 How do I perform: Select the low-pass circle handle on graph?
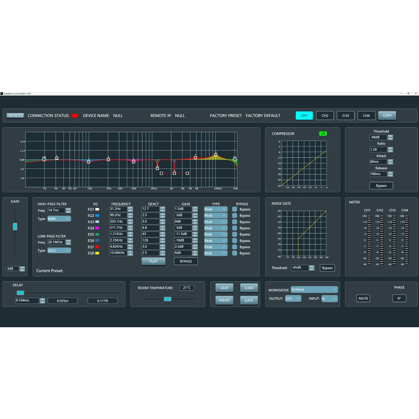click(235, 160)
